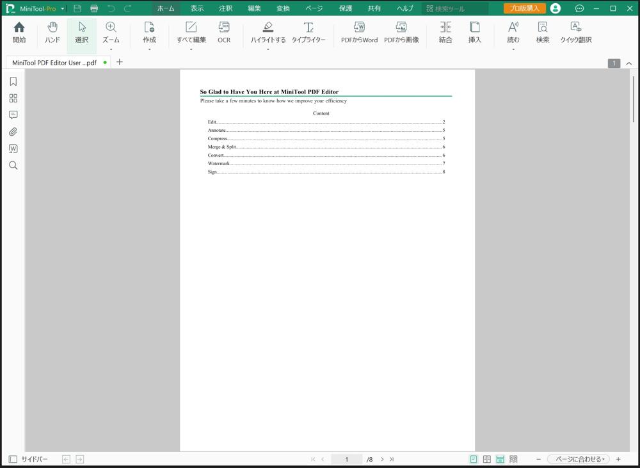Open the ページに合わせる zoom dropdown
This screenshot has width=640, height=468.
(x=579, y=459)
